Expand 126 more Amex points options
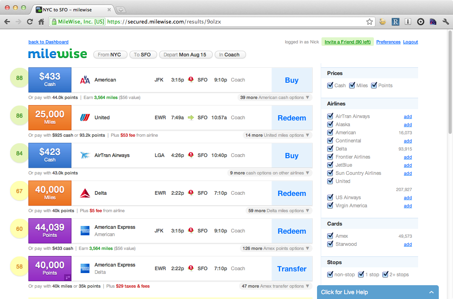The width and height of the screenshot is (453, 299). 276,248
